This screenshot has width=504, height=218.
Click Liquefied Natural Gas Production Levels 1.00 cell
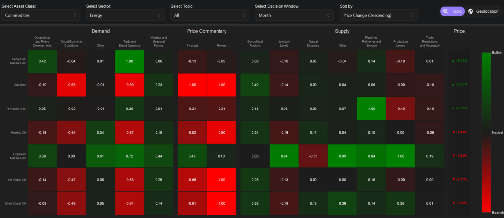click(401, 156)
